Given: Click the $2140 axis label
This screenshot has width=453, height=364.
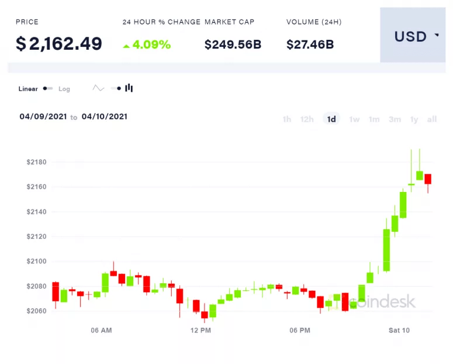Looking at the screenshot, I should click(36, 212).
